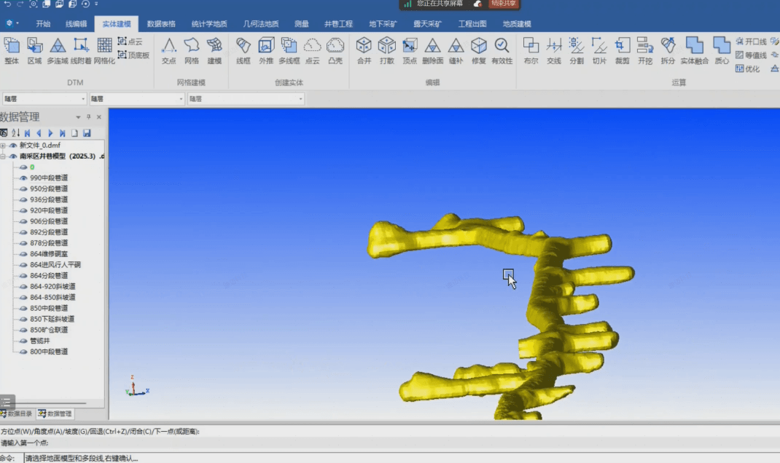Image resolution: width=780 pixels, height=463 pixels.
Task: Open the second 随层 dropdown
Action: [x=137, y=99]
